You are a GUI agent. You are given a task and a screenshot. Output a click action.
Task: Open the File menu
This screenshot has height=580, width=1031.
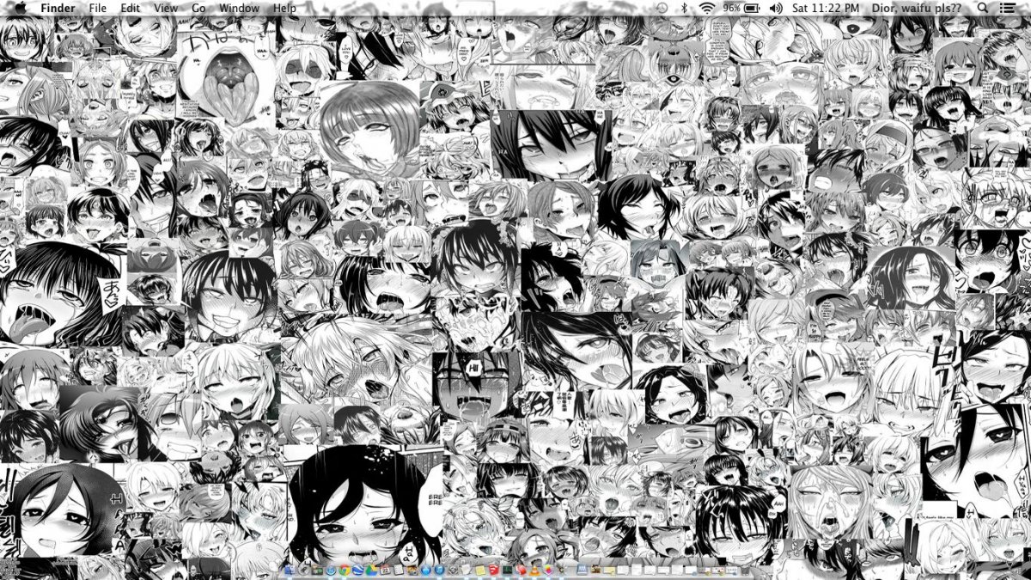tap(98, 8)
